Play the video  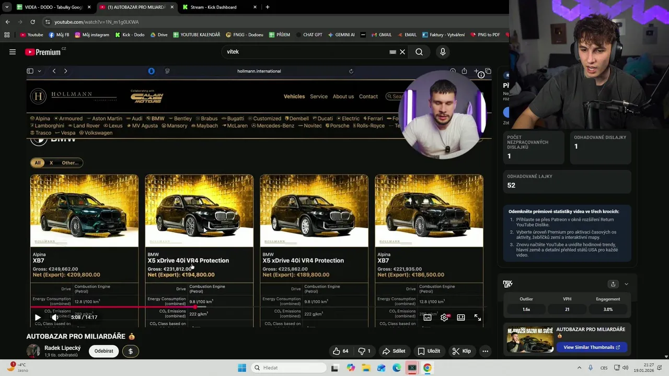(38, 317)
